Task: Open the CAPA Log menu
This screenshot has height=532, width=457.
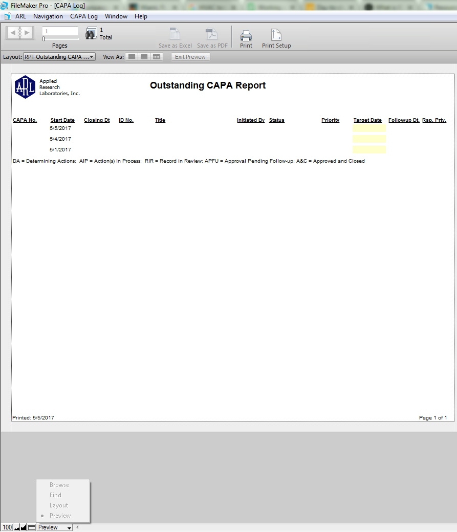Action: tap(84, 16)
